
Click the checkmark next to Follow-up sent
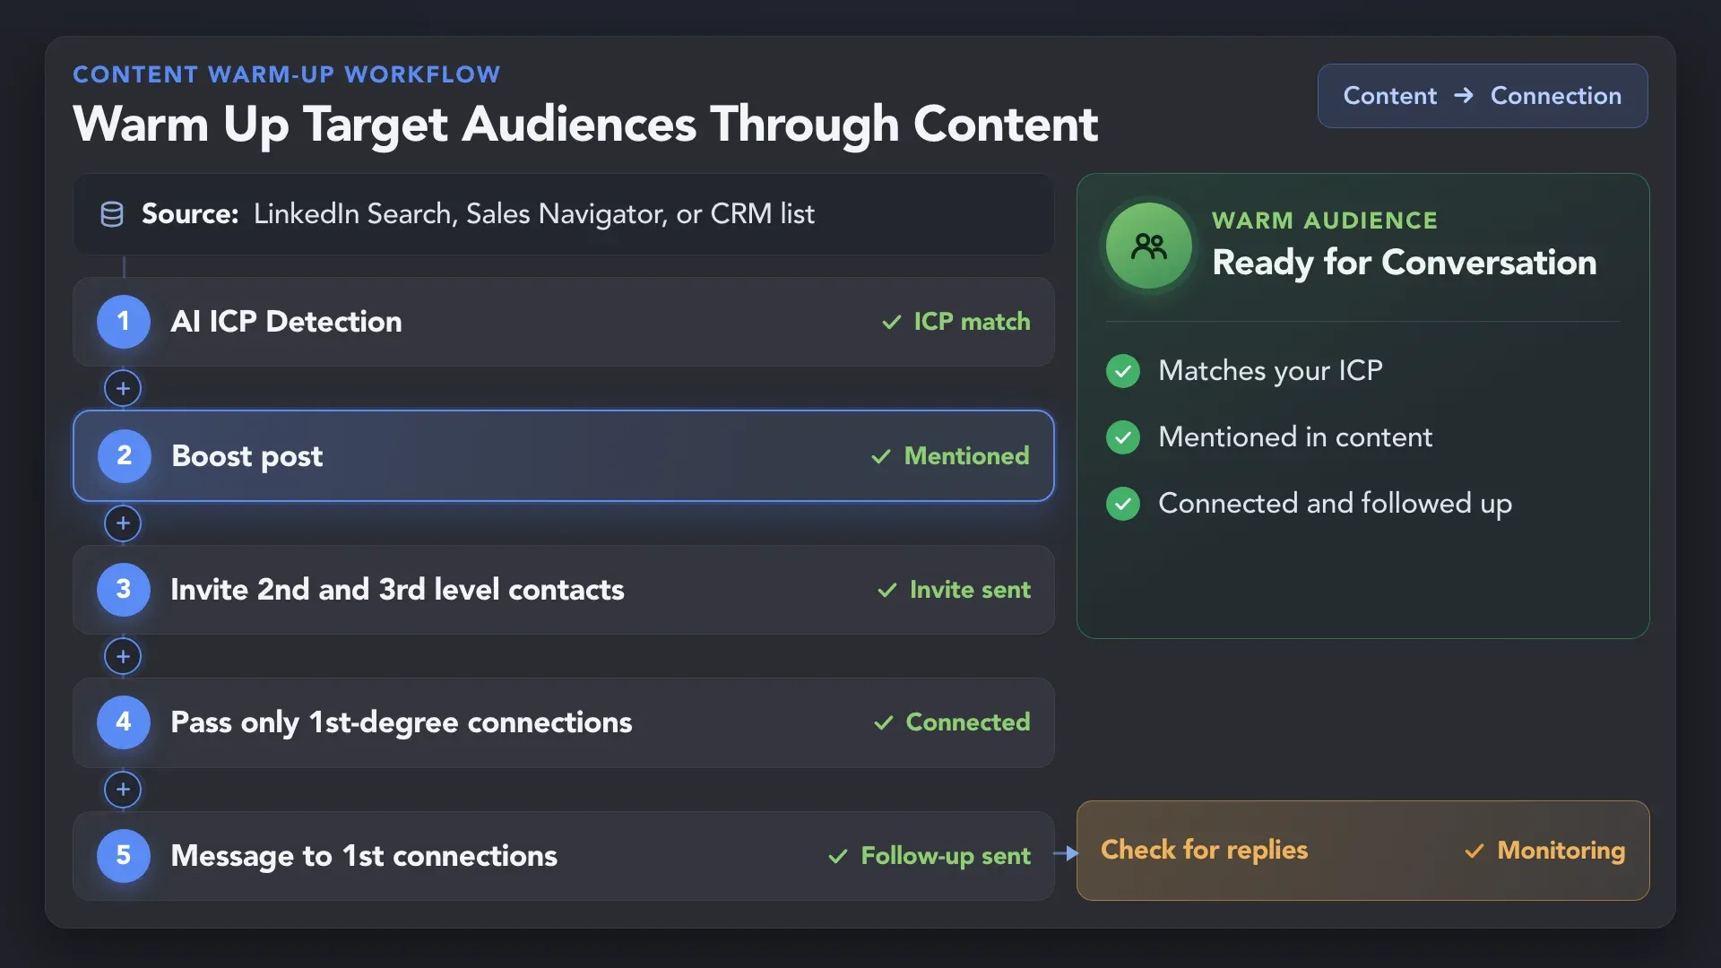pyautogui.click(x=838, y=856)
